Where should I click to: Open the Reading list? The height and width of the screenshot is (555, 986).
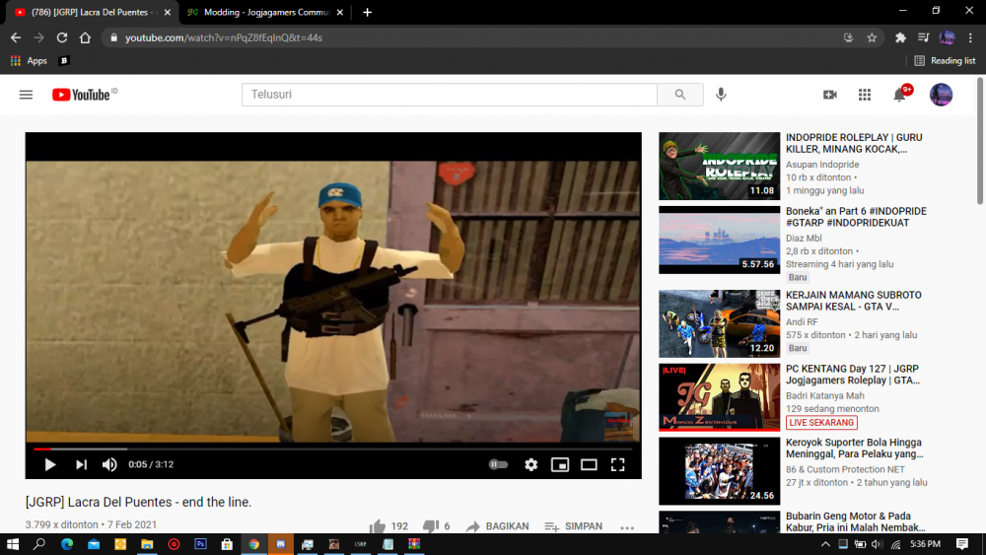click(946, 60)
